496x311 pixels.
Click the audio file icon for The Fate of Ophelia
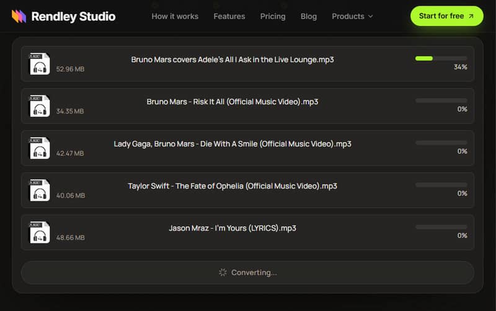tap(40, 190)
